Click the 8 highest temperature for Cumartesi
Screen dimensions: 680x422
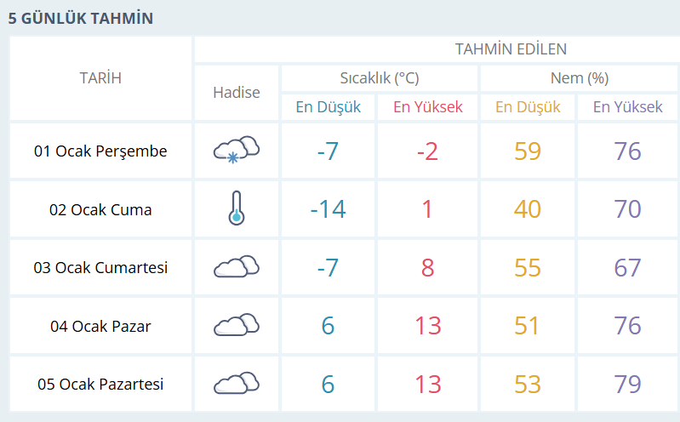427,268
